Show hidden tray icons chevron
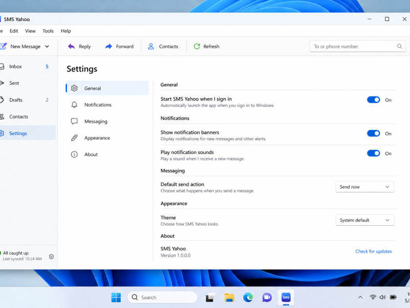410x308 pixels. pyautogui.click(x=360, y=297)
